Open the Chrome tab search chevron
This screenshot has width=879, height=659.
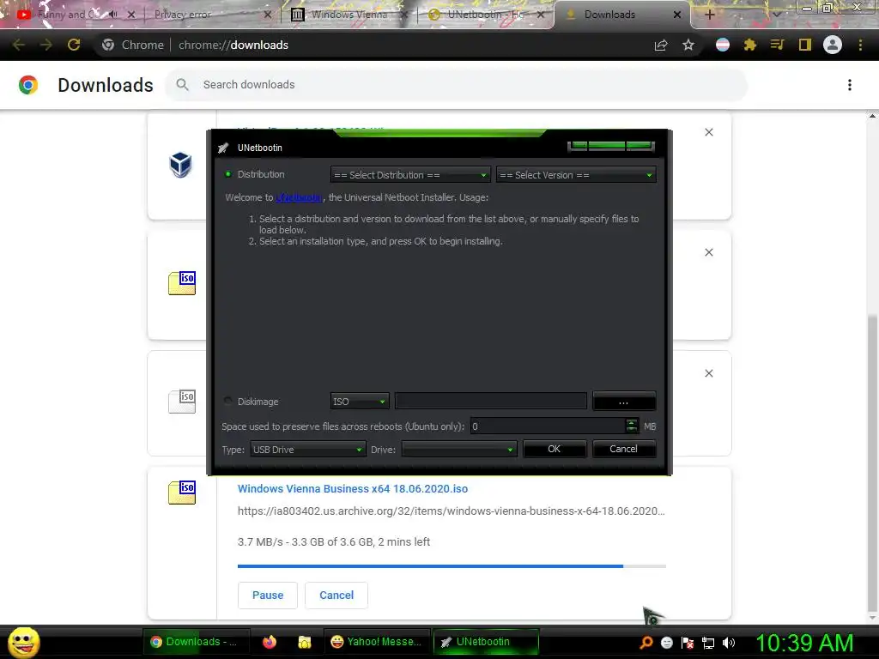point(777,15)
